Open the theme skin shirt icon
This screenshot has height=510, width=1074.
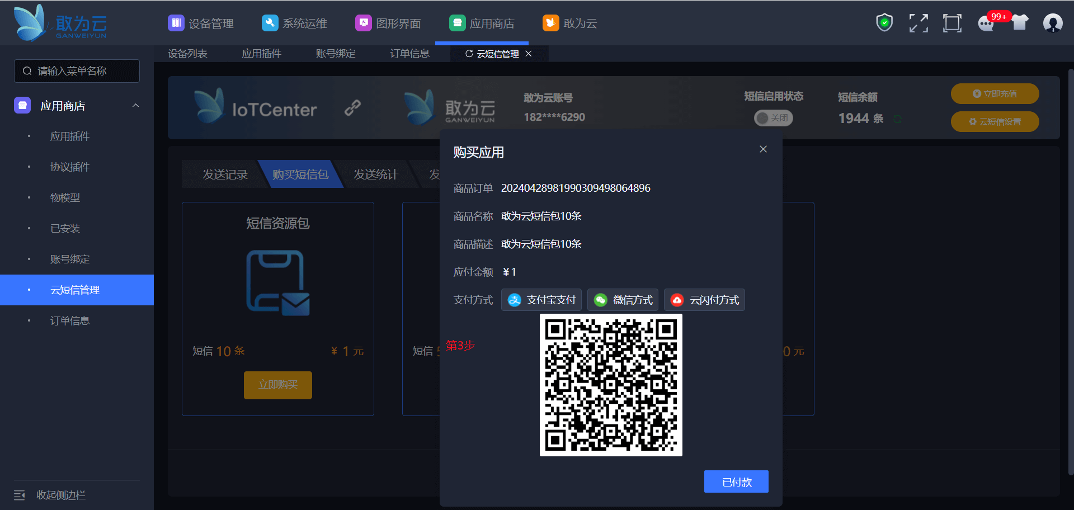1020,23
